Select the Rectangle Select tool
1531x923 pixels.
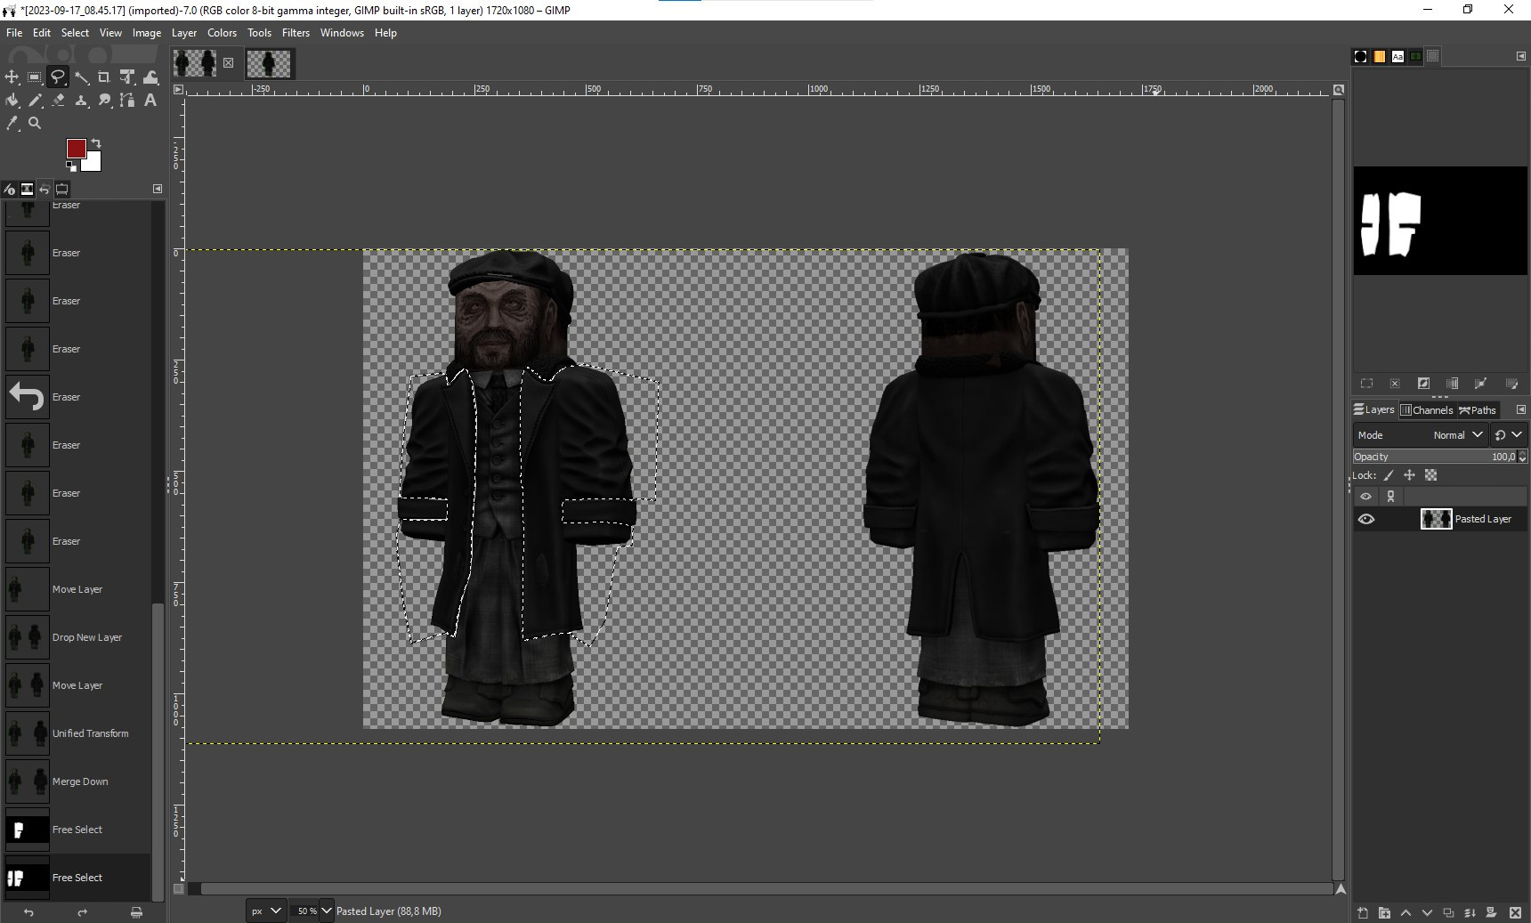click(35, 77)
